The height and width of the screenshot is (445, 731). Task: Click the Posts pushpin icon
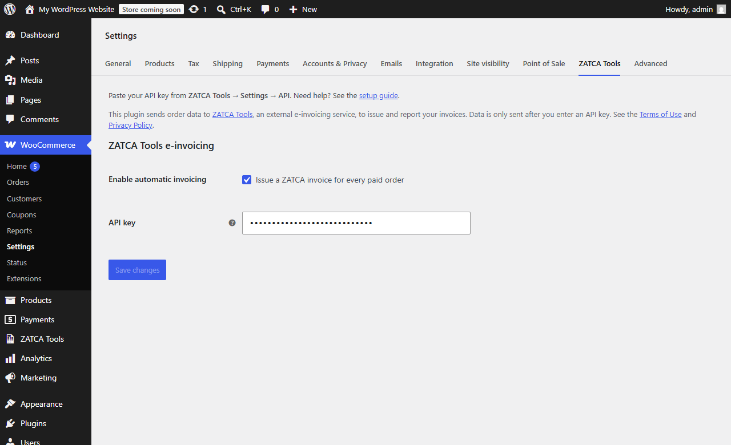click(10, 60)
